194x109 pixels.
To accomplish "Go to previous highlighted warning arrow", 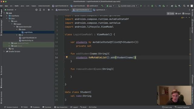I will coord(186,18).
